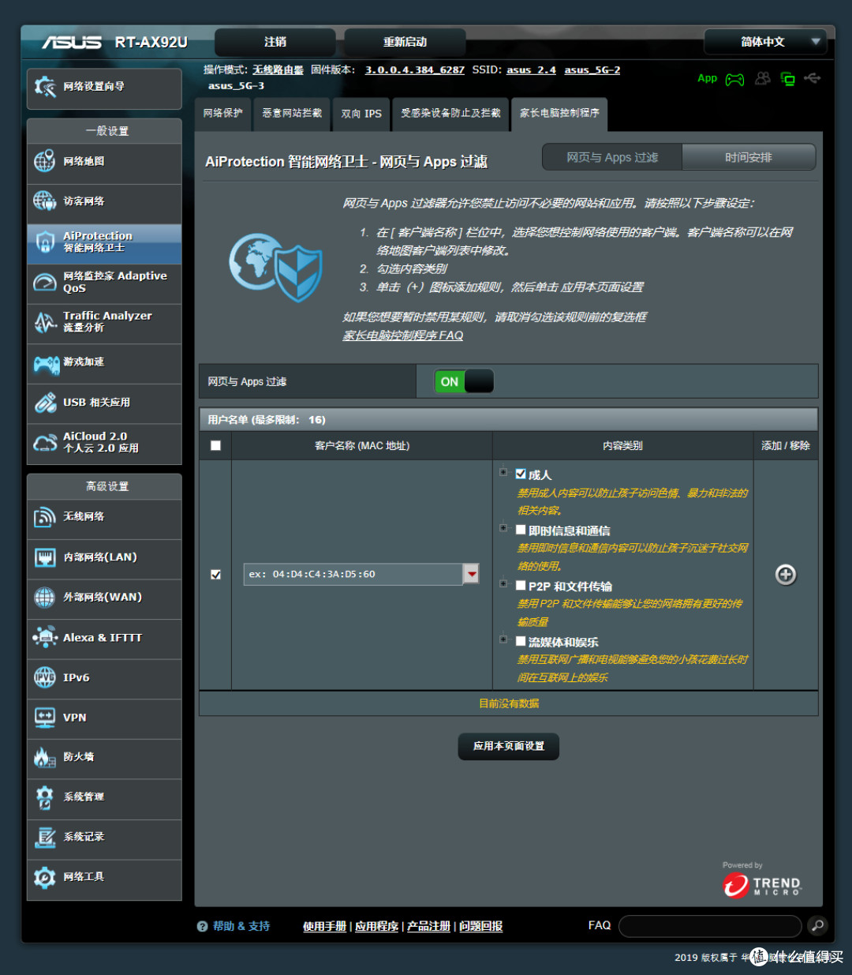Image resolution: width=852 pixels, height=975 pixels.
Task: Open the 产品注册 footer link
Action: [x=428, y=926]
